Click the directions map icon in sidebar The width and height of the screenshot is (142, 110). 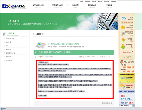point(123,46)
